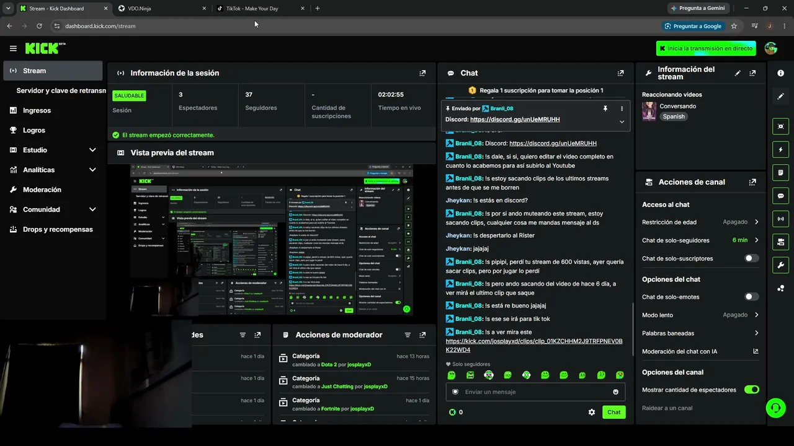Click the Enviar un mensaje input field
Viewport: 794px width, 446px height.
pyautogui.click(x=535, y=391)
